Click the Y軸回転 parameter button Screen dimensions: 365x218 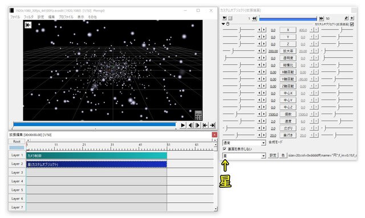pos(288,79)
